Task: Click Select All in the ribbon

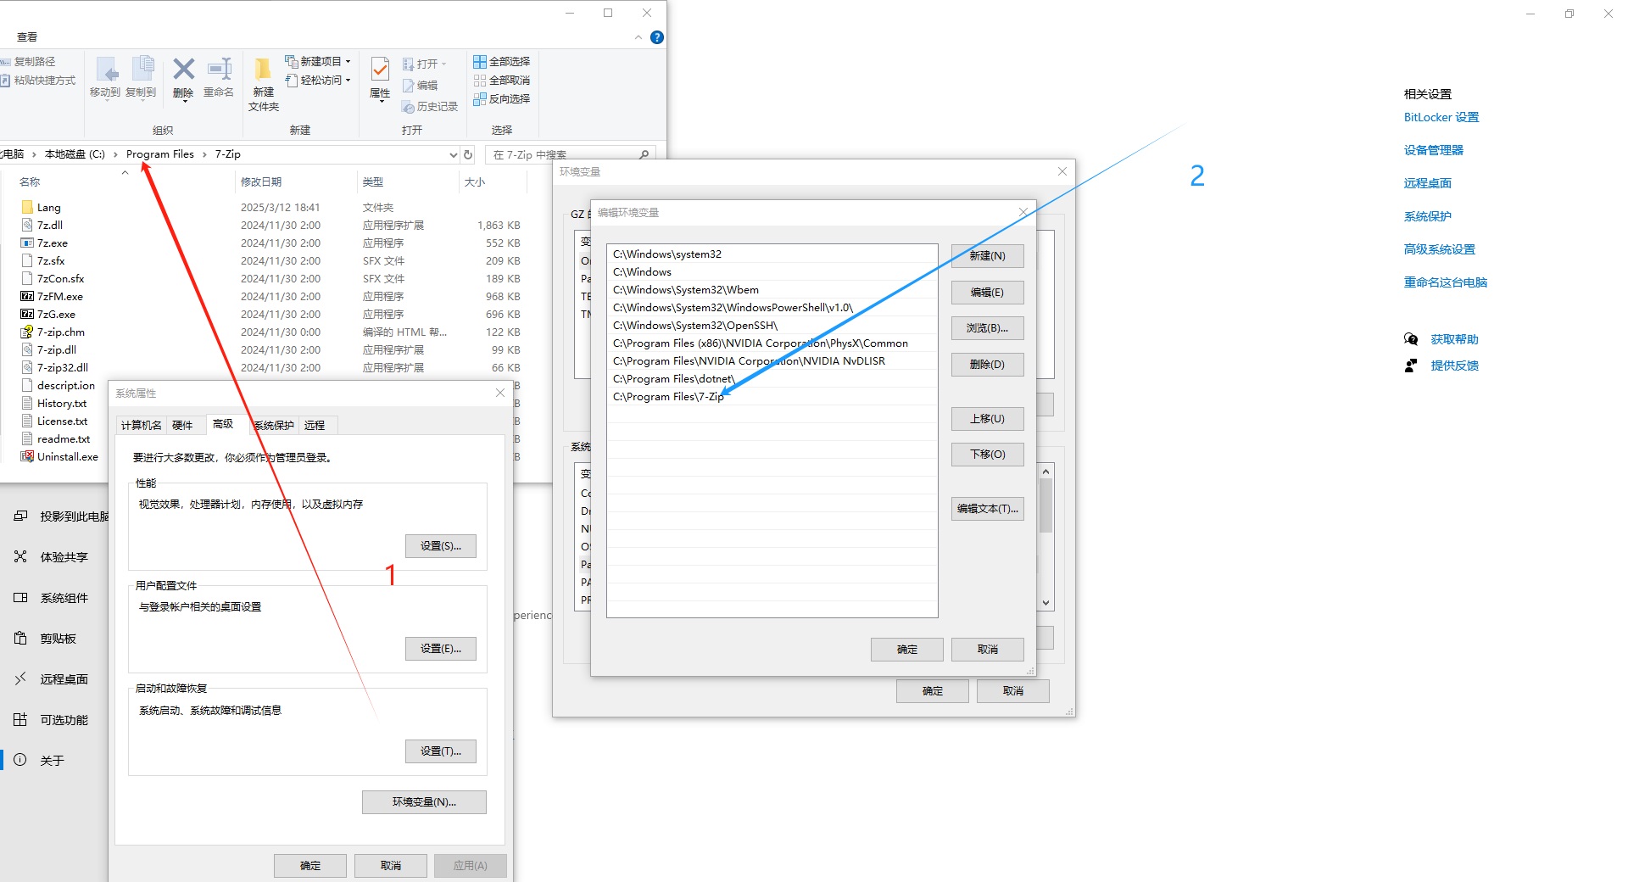Action: [x=501, y=62]
